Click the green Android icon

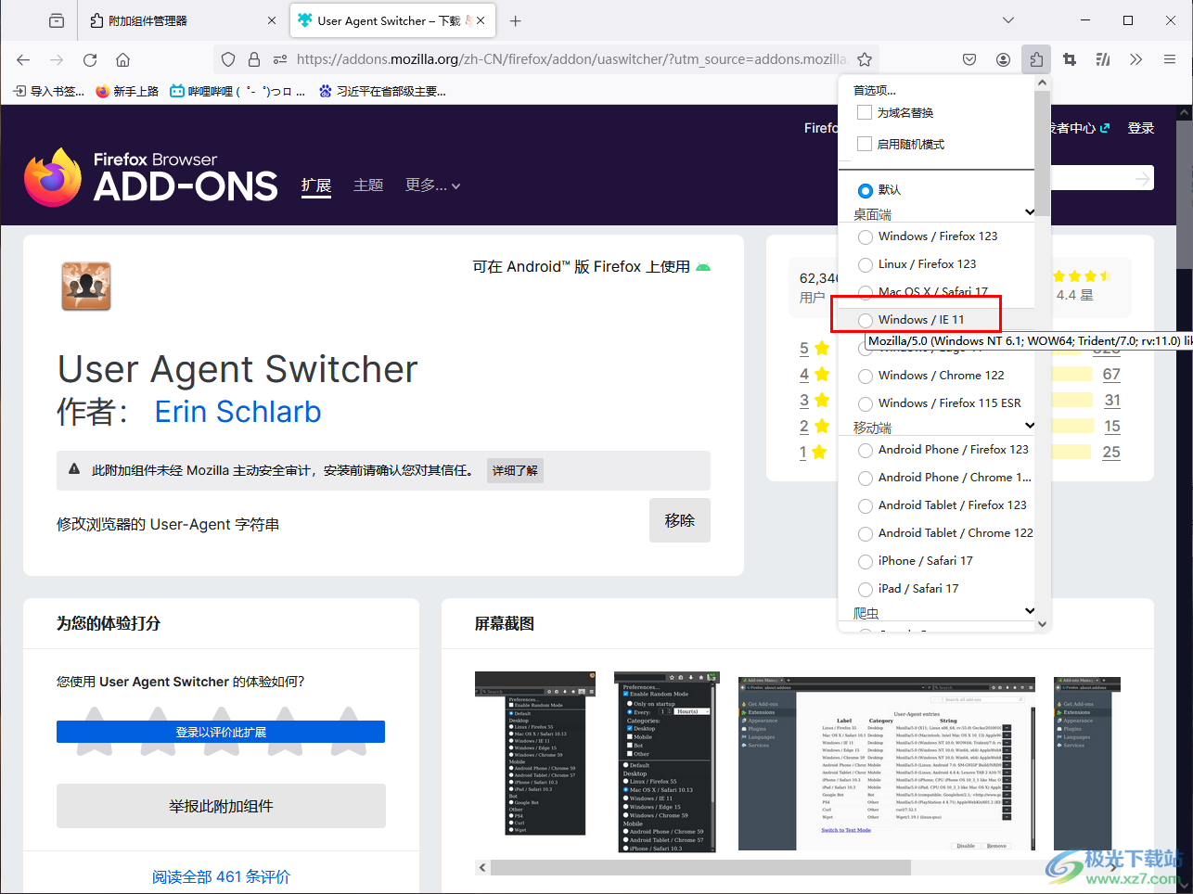(x=703, y=267)
